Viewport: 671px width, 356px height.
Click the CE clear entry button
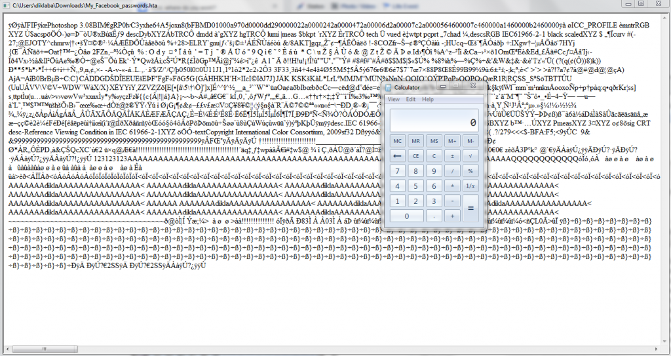pos(415,156)
